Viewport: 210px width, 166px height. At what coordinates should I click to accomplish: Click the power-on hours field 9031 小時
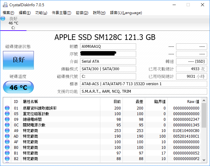pos(192,76)
